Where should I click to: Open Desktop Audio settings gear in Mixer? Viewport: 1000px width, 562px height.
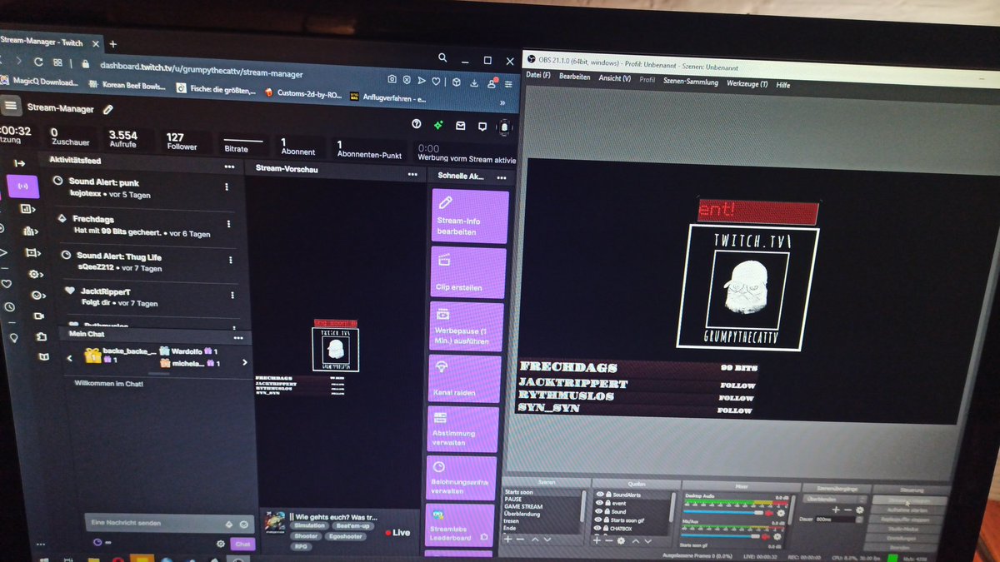pyautogui.click(x=781, y=513)
